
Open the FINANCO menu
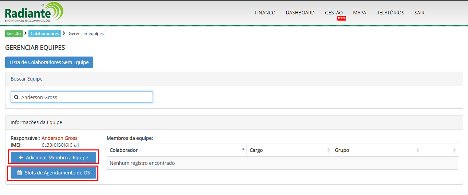click(x=265, y=13)
